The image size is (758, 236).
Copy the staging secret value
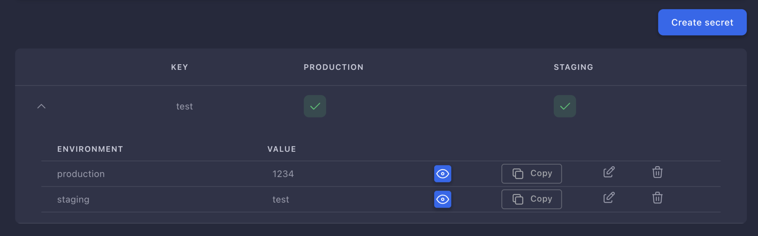531,199
